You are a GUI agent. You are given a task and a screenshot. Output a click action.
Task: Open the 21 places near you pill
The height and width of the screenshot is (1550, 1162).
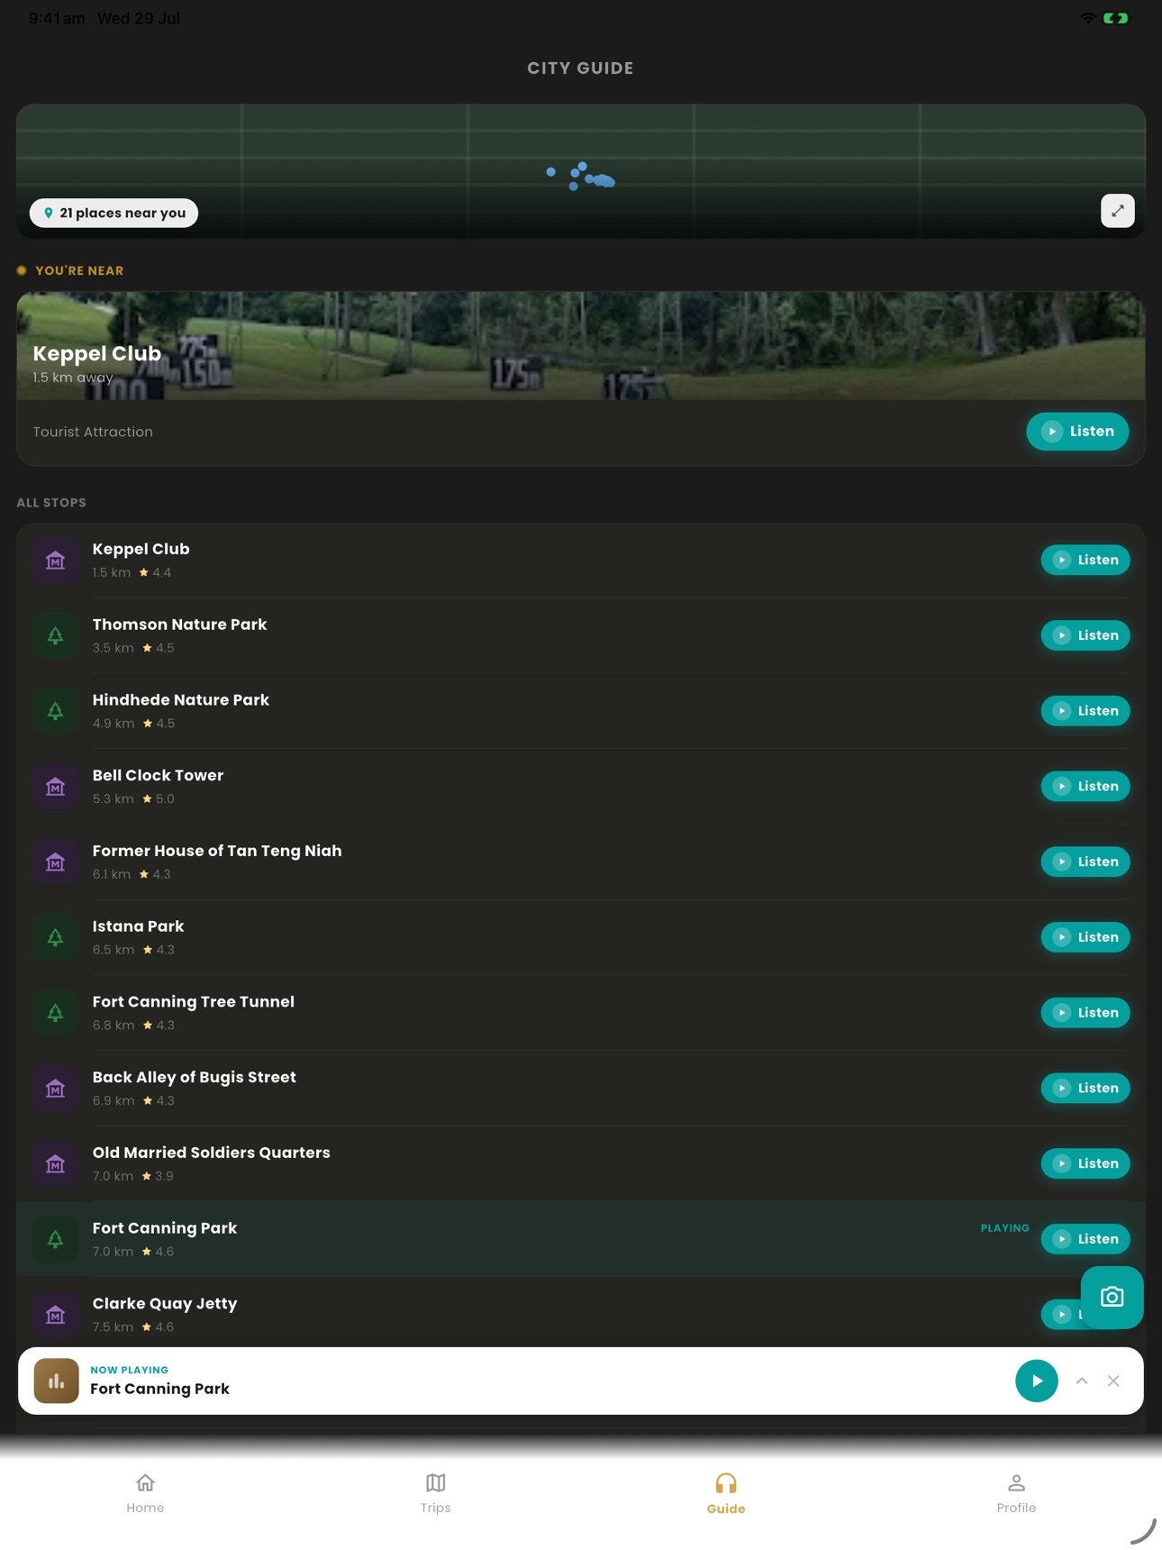113,213
